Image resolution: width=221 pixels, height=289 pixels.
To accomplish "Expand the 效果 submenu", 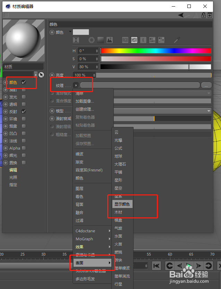I will [93, 247].
